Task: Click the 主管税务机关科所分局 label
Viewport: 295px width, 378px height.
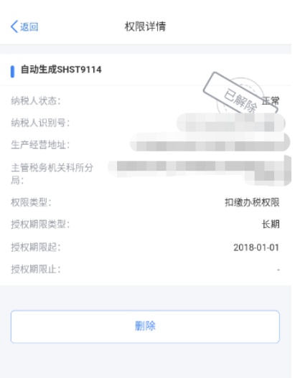Action: pyautogui.click(x=52, y=174)
